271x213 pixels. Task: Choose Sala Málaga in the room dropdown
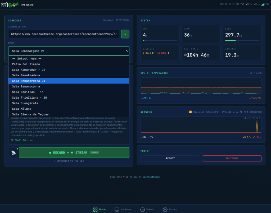pos(21,109)
